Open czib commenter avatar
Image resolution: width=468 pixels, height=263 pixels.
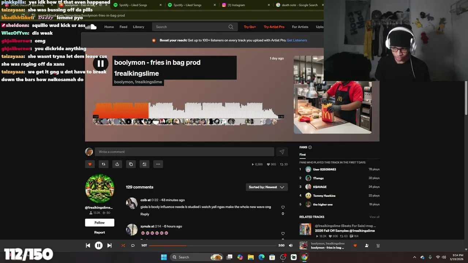132,203
